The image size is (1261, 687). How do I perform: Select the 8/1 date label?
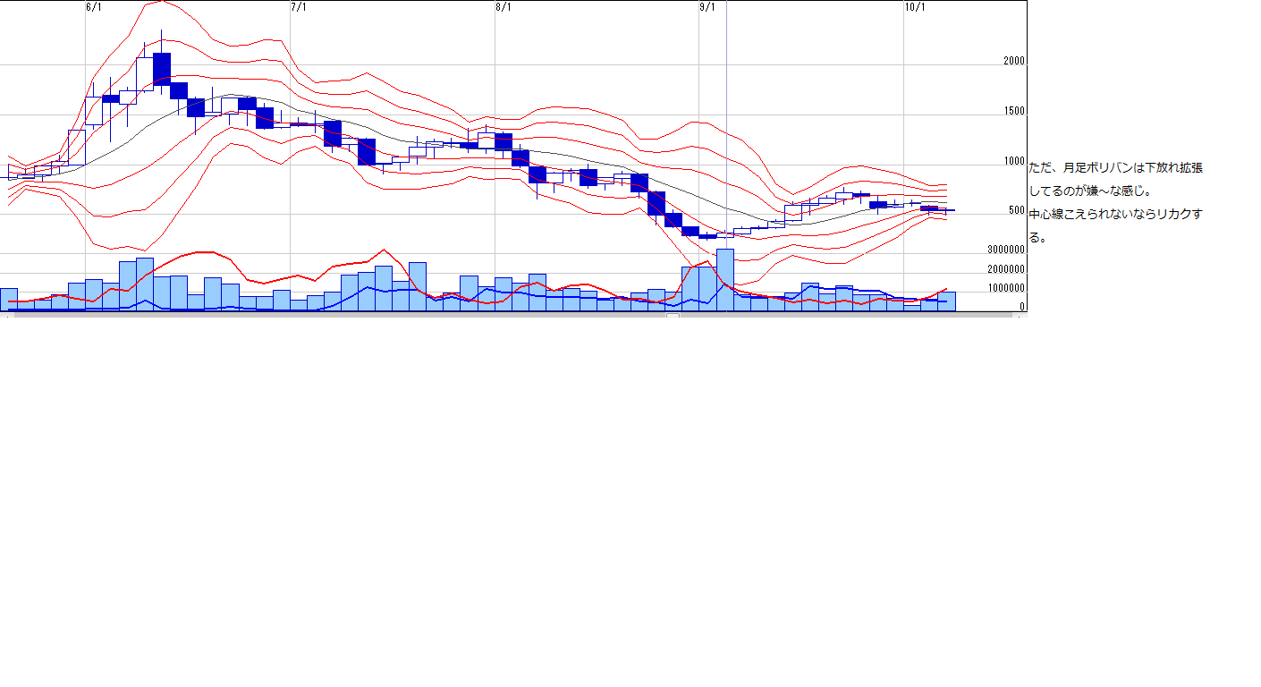[x=504, y=7]
